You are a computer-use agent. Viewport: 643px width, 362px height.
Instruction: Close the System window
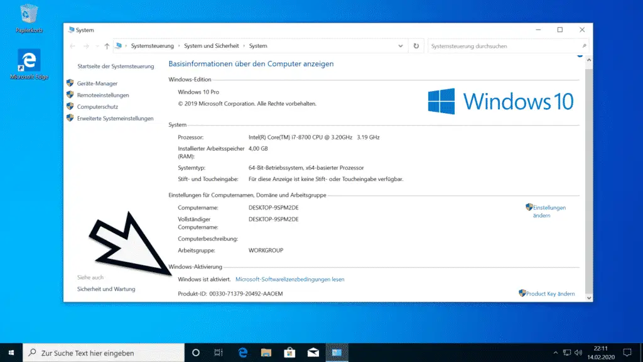pos(582,30)
